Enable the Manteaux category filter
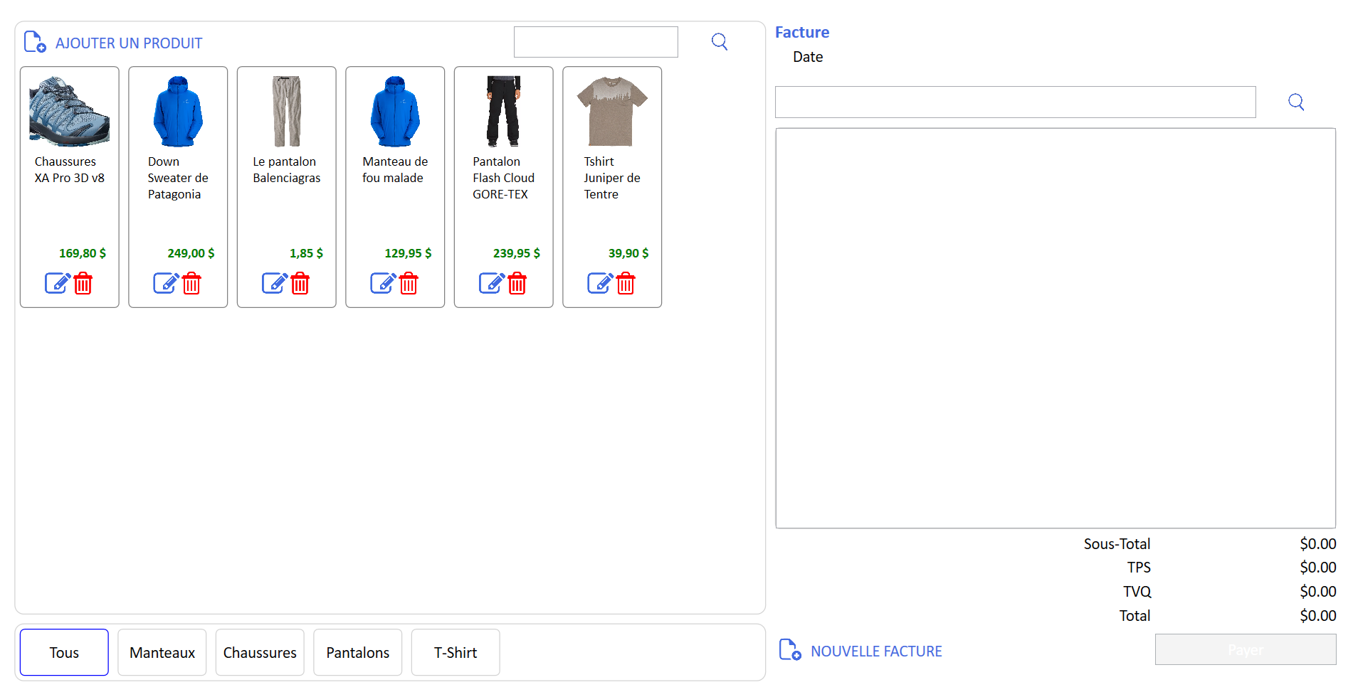This screenshot has height=697, width=1353. [x=162, y=652]
